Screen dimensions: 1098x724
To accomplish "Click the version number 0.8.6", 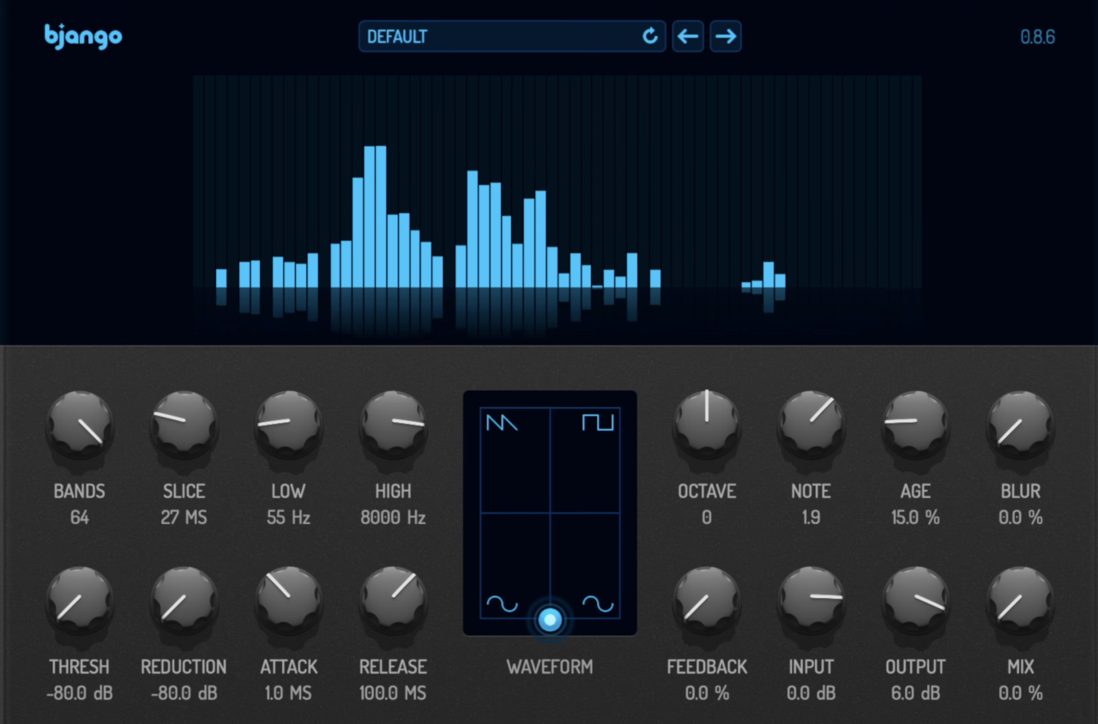I will tap(1037, 37).
